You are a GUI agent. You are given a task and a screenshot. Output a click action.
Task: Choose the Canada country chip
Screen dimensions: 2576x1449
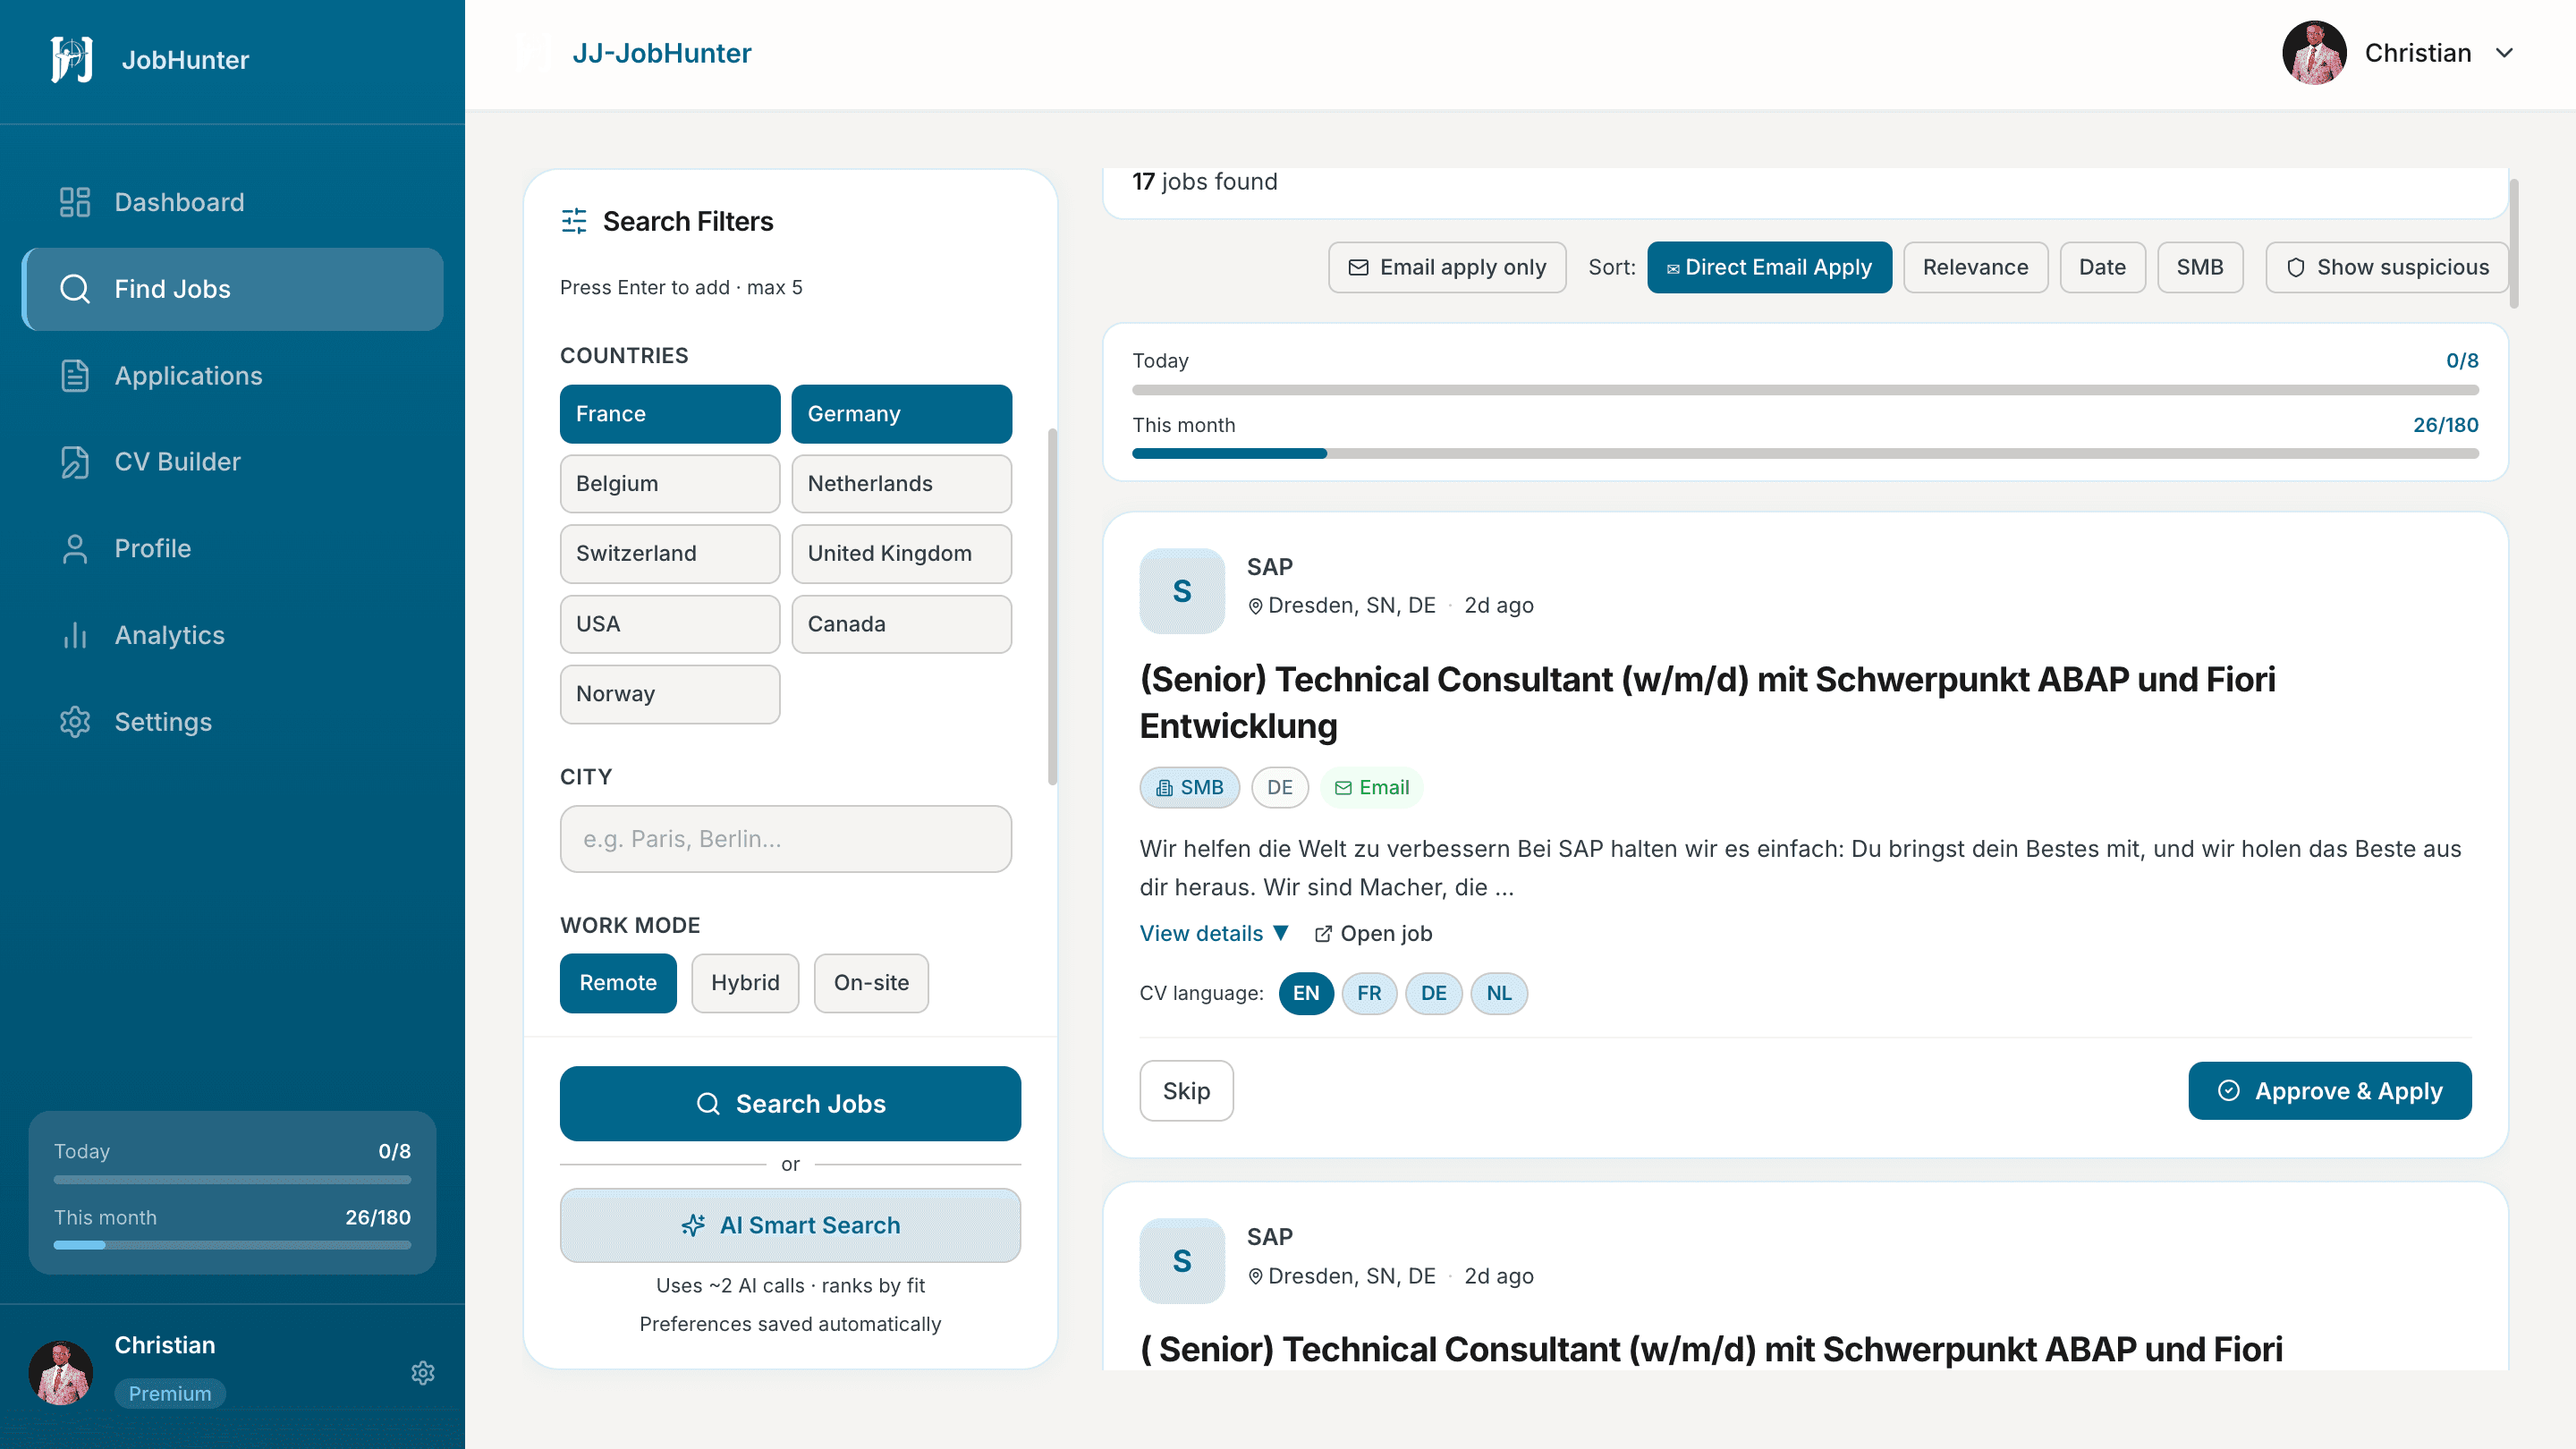click(901, 624)
